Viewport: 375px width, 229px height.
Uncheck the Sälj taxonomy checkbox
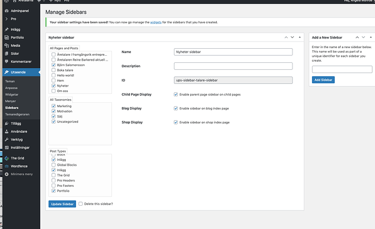pos(54,116)
